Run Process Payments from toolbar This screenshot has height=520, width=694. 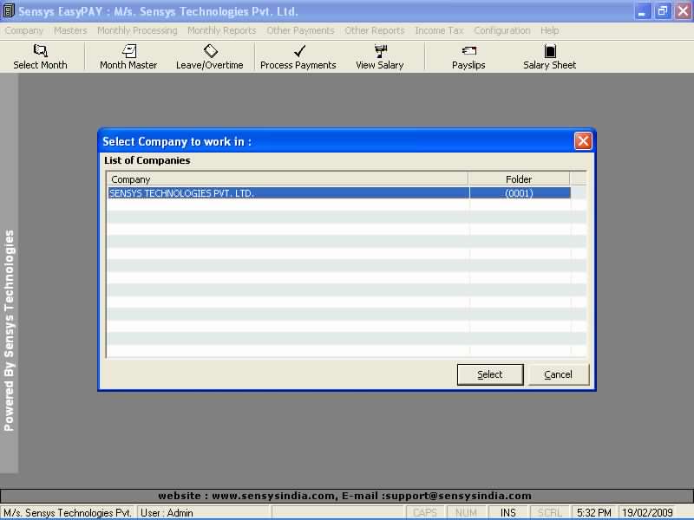coord(298,56)
